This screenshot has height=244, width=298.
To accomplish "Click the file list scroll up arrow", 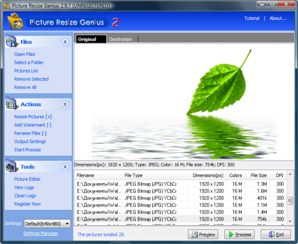I will (290, 174).
